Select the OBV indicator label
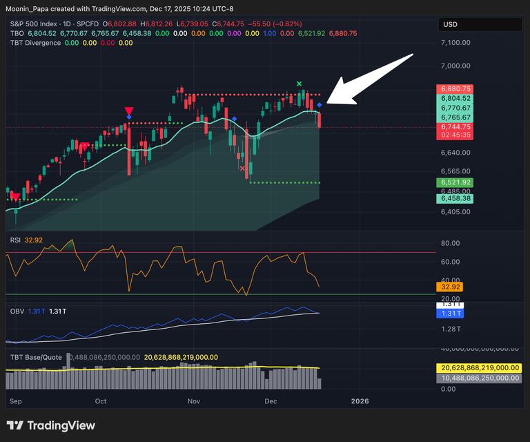This screenshot has width=530, height=442. click(15, 311)
